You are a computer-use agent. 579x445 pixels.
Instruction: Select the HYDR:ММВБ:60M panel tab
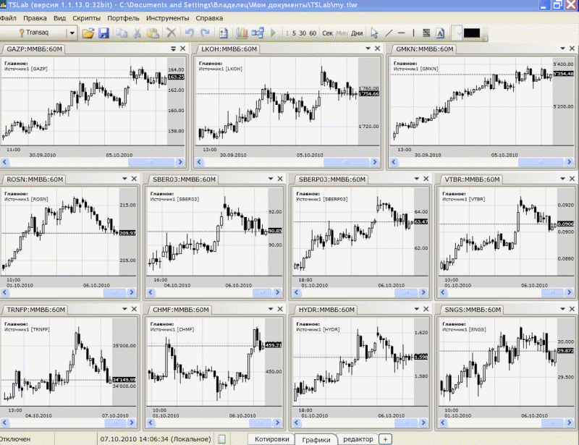[326, 310]
